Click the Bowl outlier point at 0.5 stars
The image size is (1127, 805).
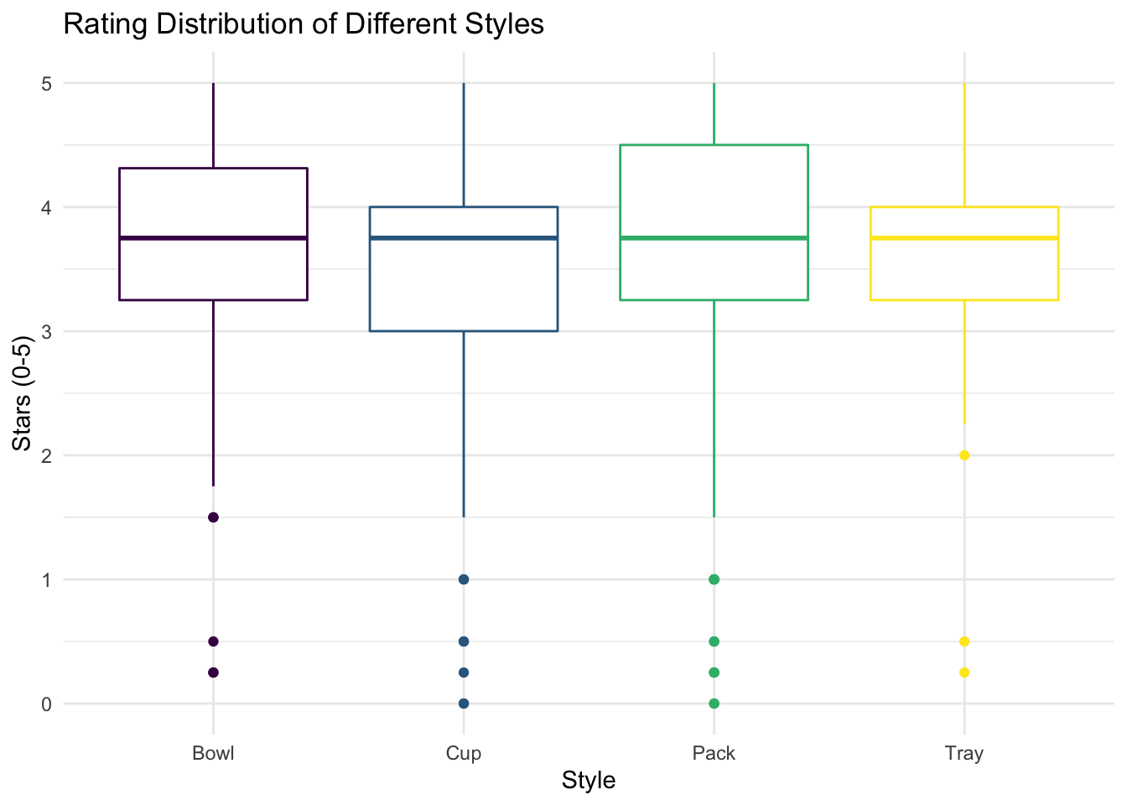point(213,641)
